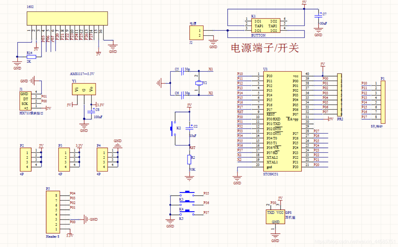Click the P2 four-pin header
This screenshot has height=247, width=398.
(x=26, y=160)
